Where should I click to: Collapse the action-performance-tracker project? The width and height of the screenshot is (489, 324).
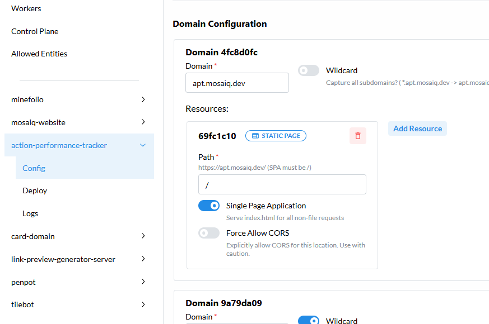(x=143, y=145)
